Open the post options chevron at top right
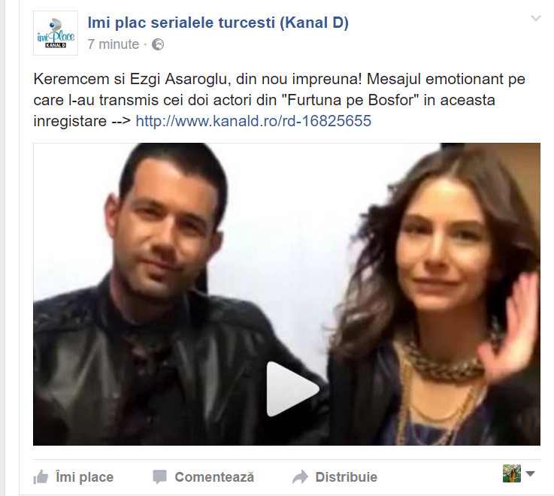 pyautogui.click(x=536, y=18)
